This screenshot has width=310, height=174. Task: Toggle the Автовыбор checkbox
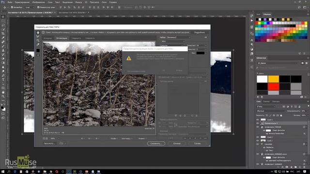[12, 7]
